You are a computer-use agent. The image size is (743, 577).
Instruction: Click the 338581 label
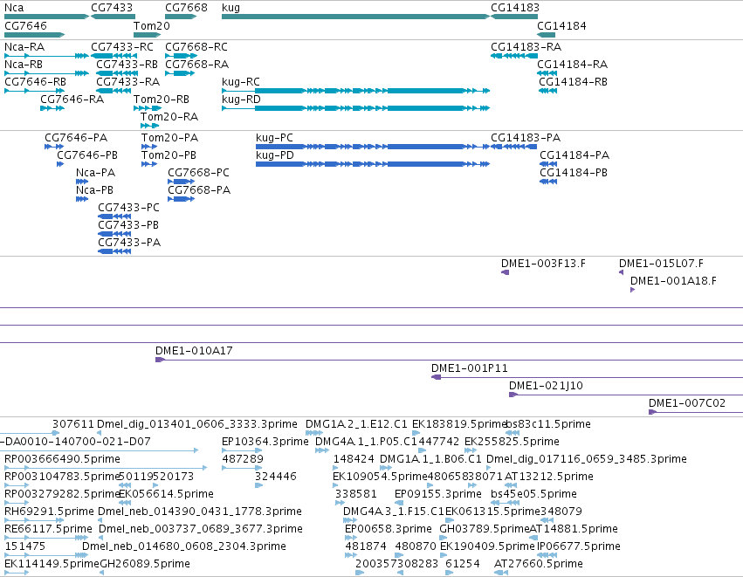pos(356,493)
